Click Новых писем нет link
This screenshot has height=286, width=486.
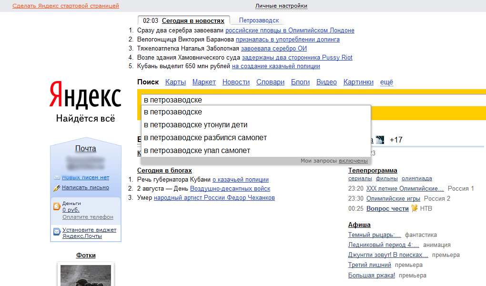(86, 177)
